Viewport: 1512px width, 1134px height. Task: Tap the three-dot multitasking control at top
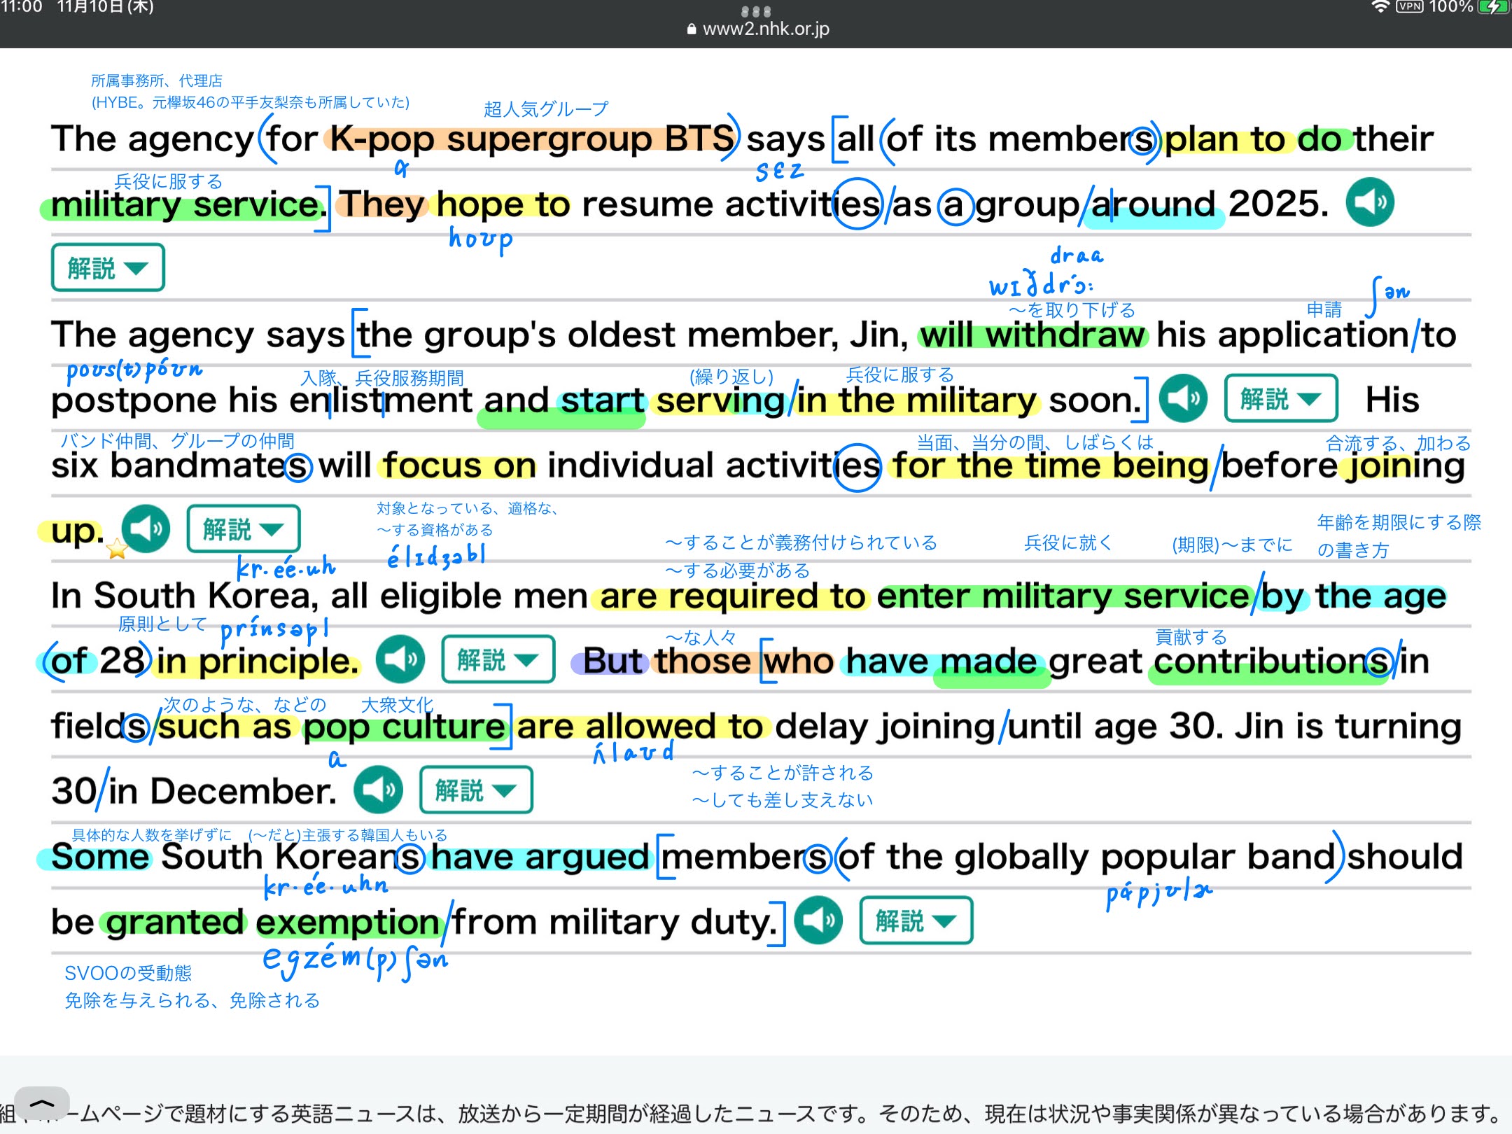tap(756, 11)
